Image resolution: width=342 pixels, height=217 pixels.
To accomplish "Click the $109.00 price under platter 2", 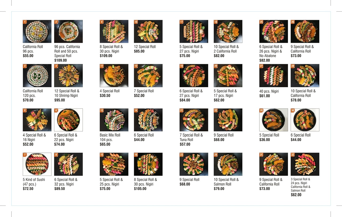I will tap(61, 60).
